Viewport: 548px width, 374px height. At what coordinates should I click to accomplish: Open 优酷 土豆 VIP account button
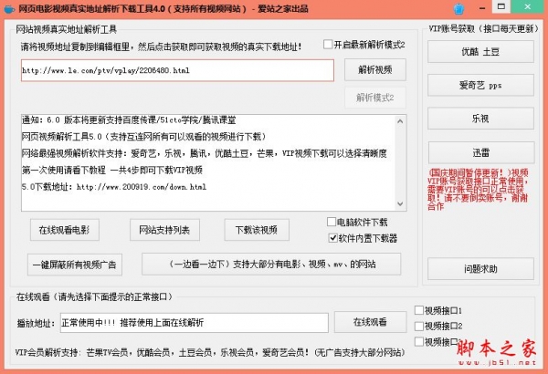pos(480,52)
